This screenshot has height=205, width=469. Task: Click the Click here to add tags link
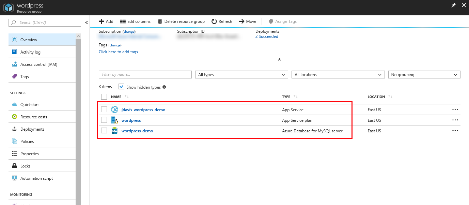point(118,52)
